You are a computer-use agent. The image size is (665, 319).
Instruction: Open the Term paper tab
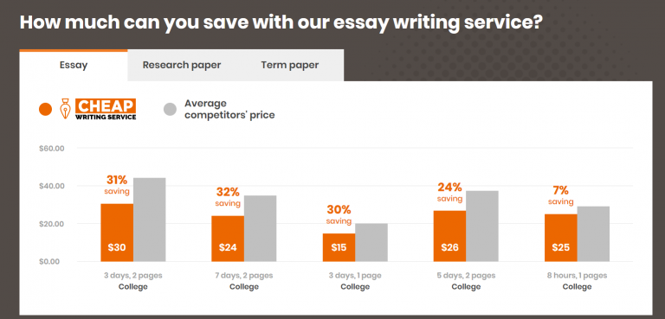tap(290, 65)
